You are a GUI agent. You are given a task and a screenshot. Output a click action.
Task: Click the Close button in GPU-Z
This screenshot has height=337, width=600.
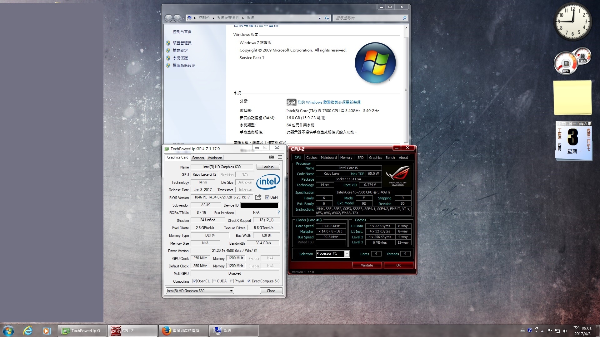271,291
